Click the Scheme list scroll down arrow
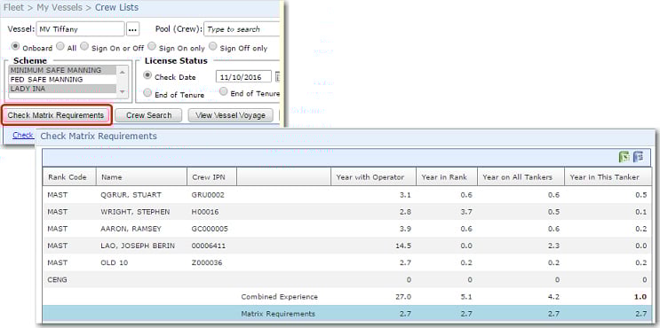 pyautogui.click(x=122, y=91)
